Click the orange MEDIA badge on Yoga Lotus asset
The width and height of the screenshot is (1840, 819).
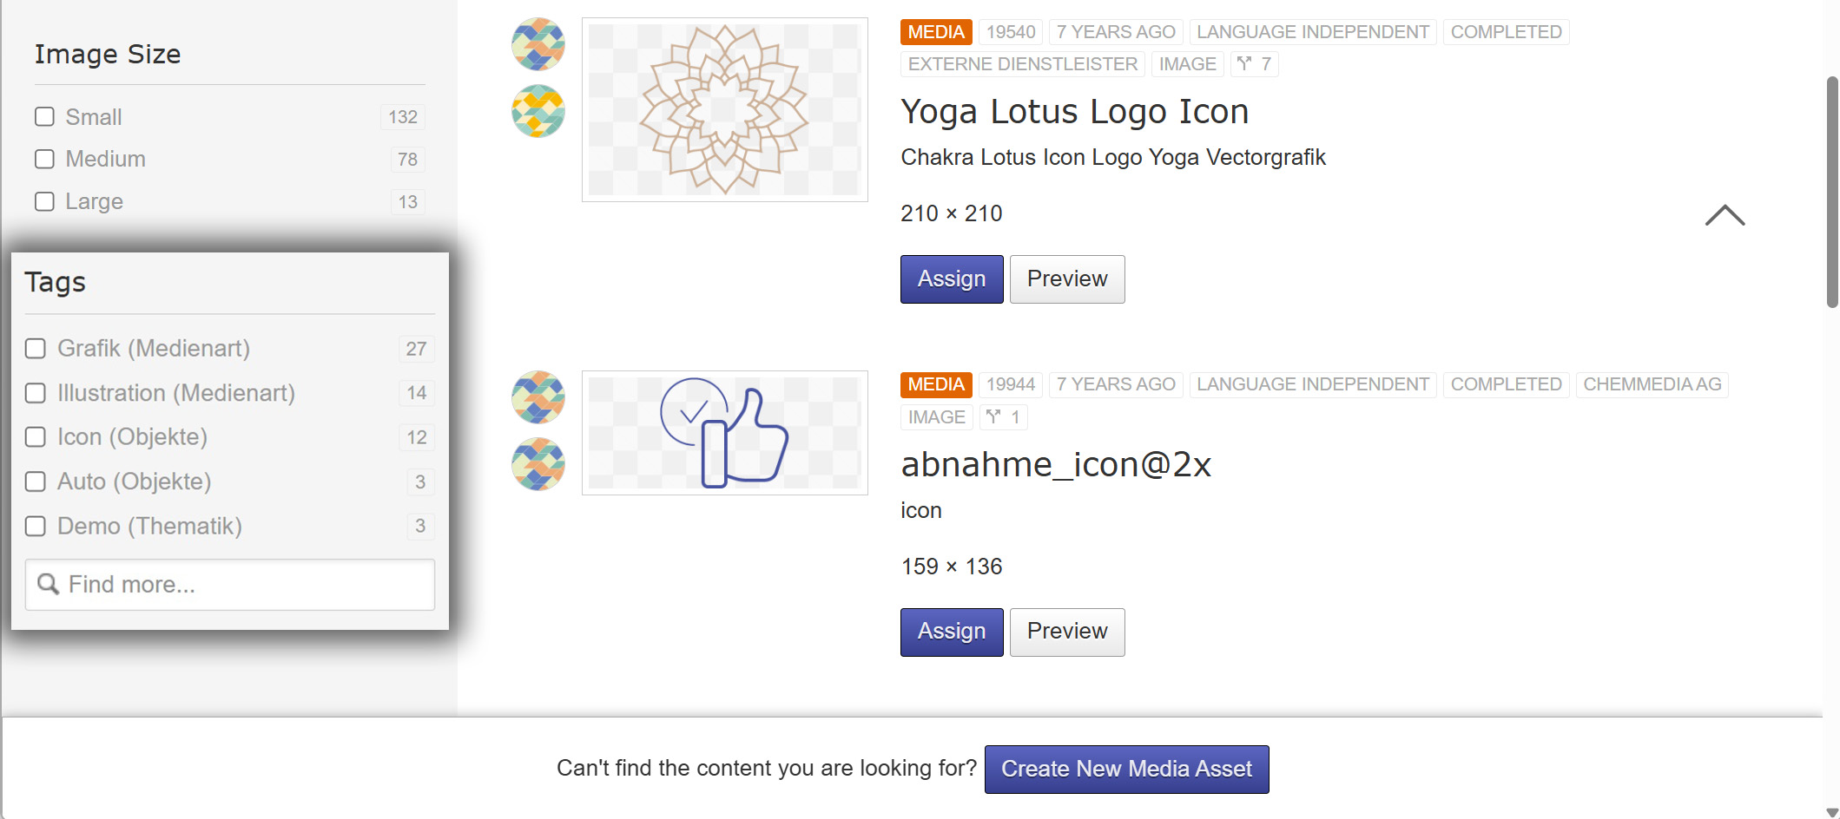tap(935, 31)
